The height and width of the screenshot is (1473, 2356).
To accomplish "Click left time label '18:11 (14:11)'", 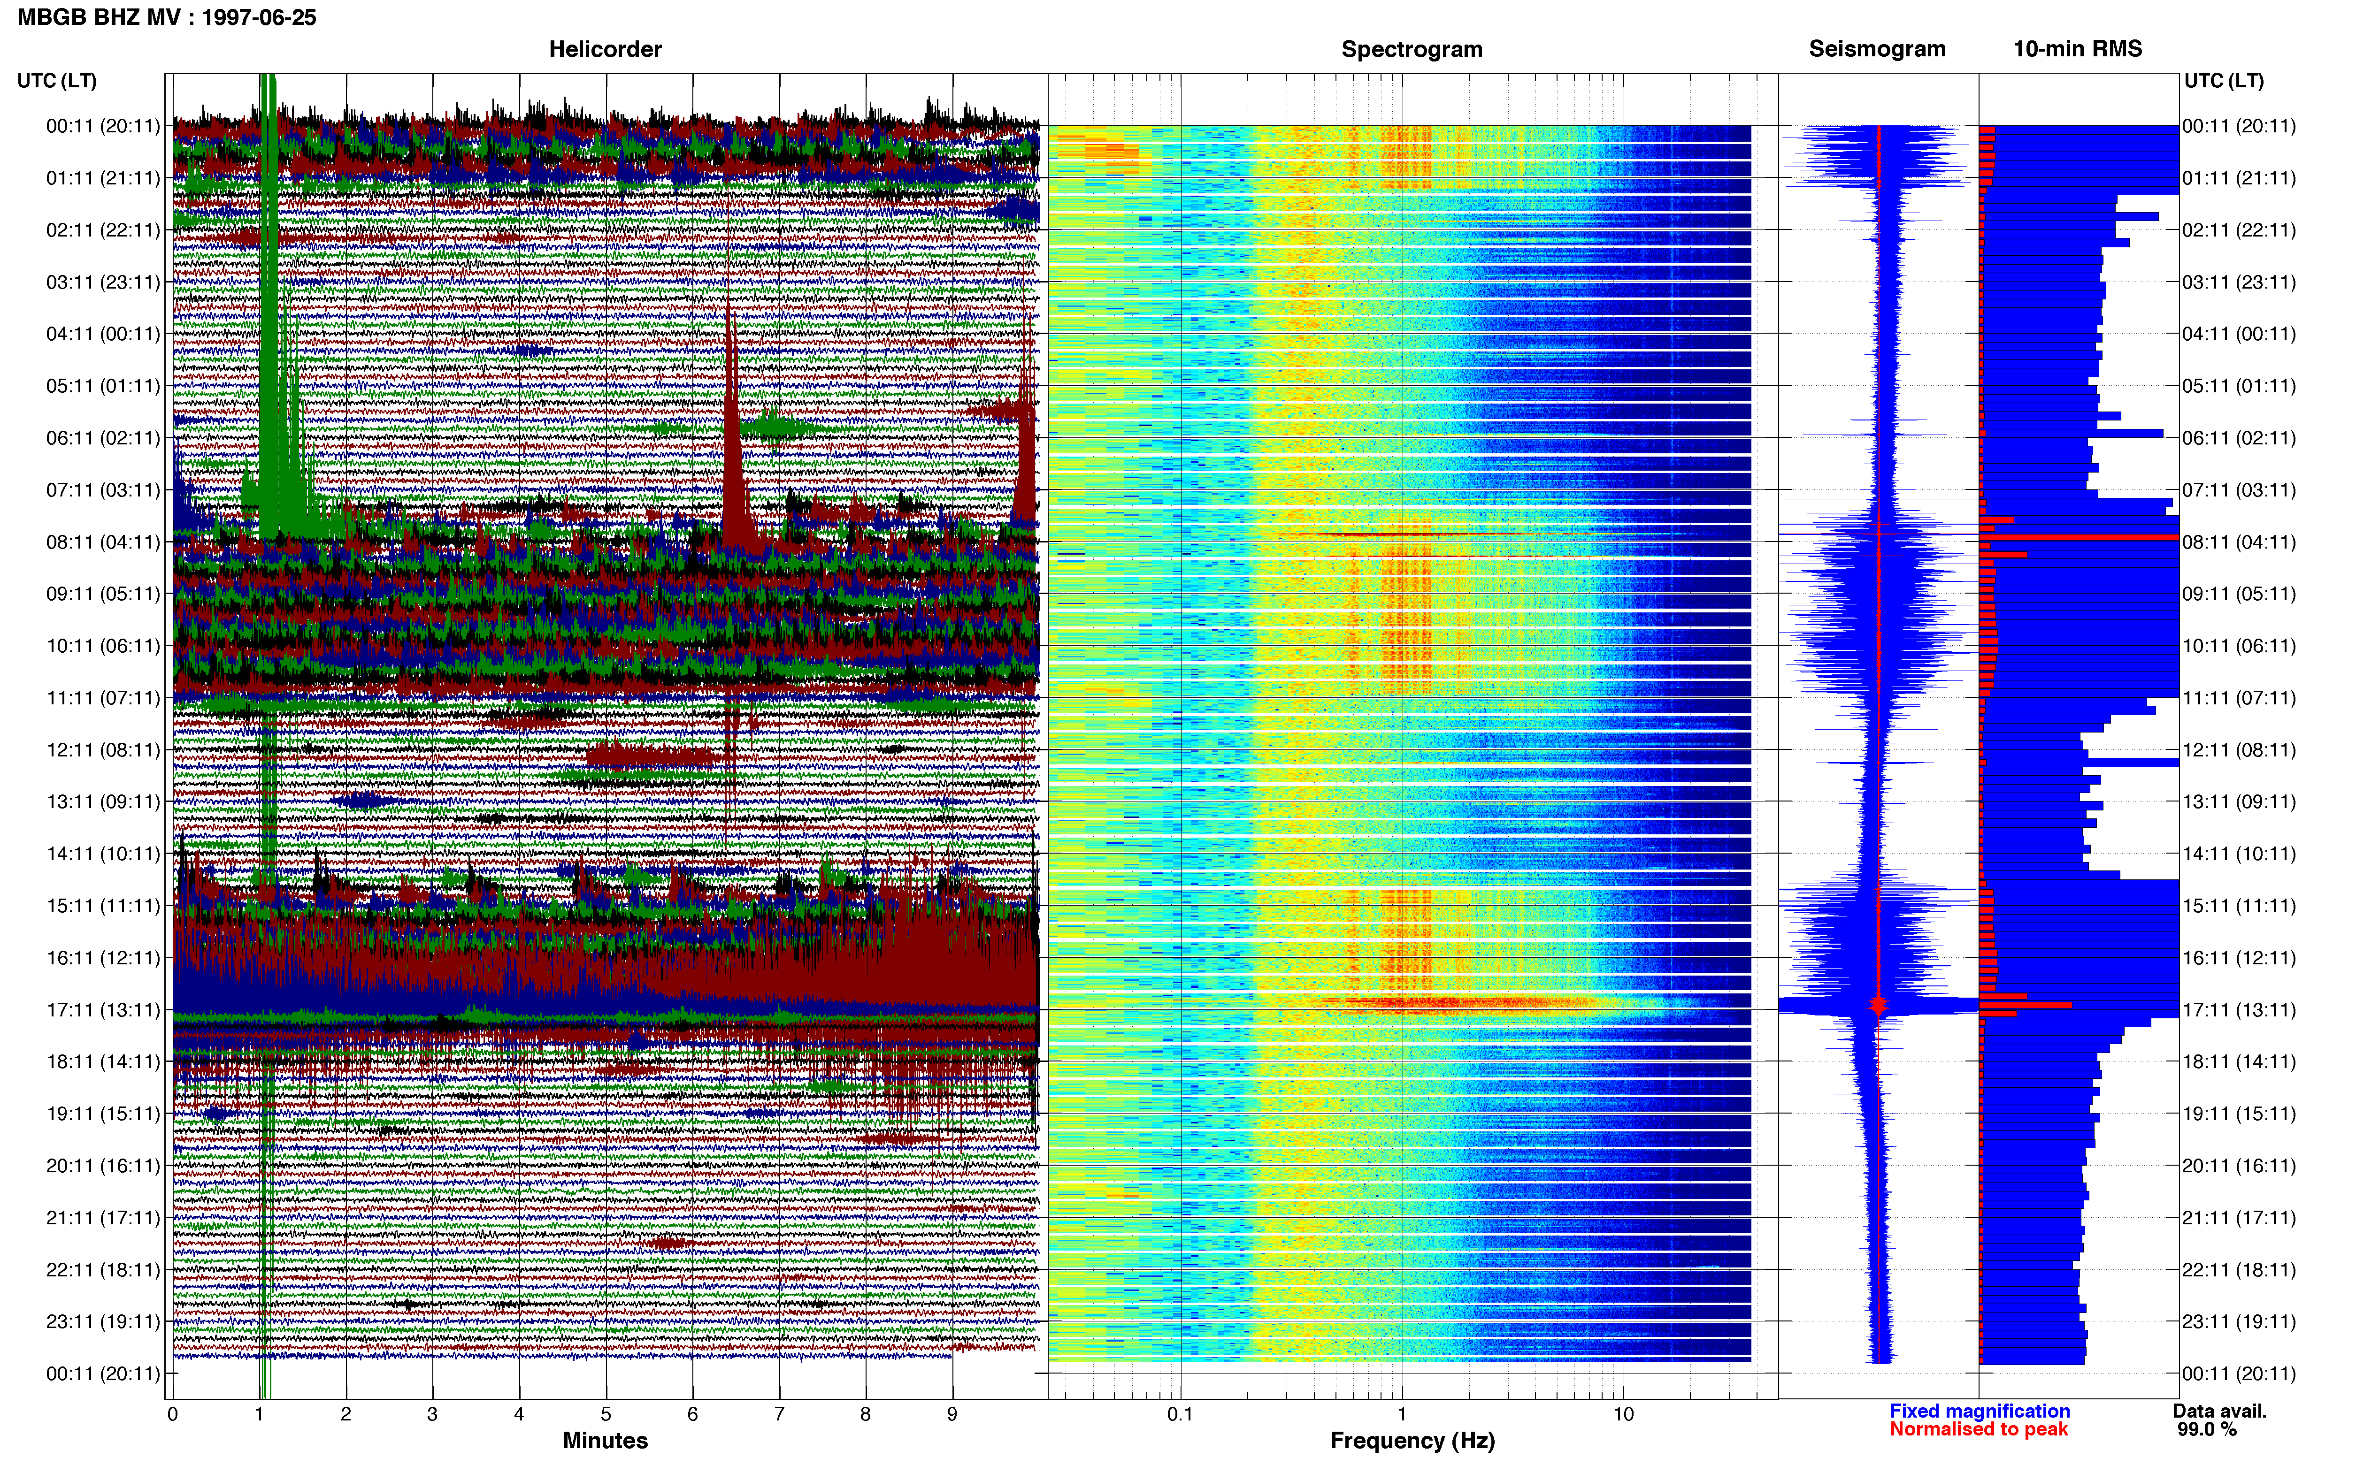I will coord(102,1062).
